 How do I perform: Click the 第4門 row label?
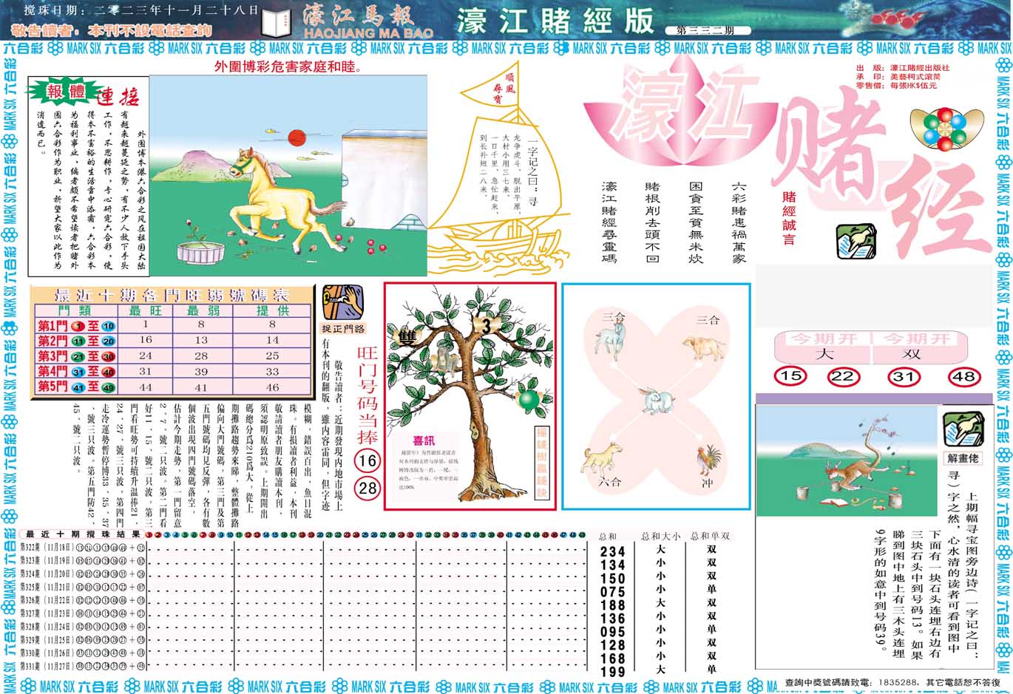pyautogui.click(x=76, y=372)
